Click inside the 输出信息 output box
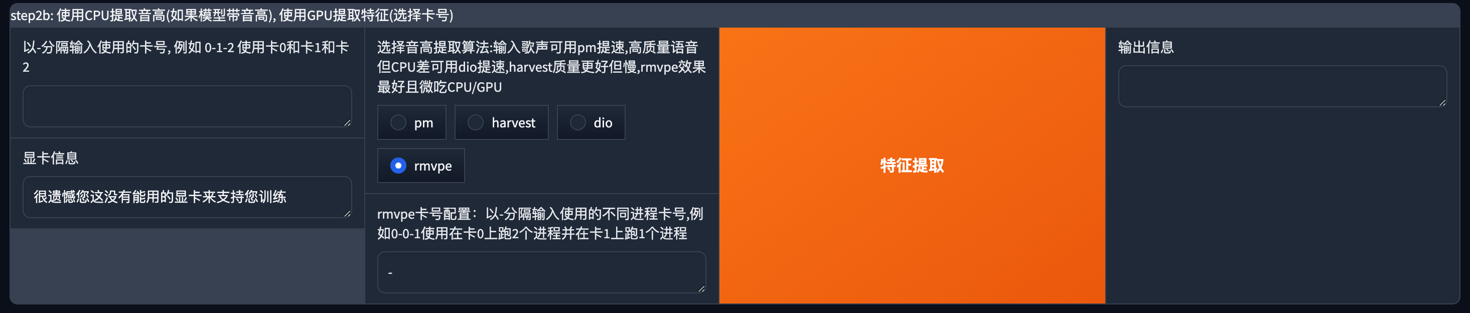Screen dimensions: 1470x313 (x=1282, y=86)
